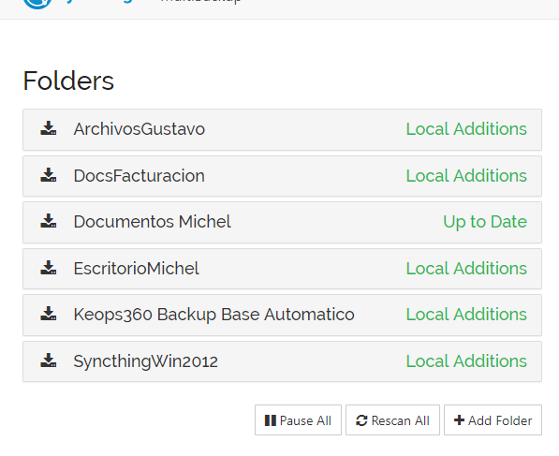
Task: Expand the SyncthingWin2012 folder panel
Action: 282,361
